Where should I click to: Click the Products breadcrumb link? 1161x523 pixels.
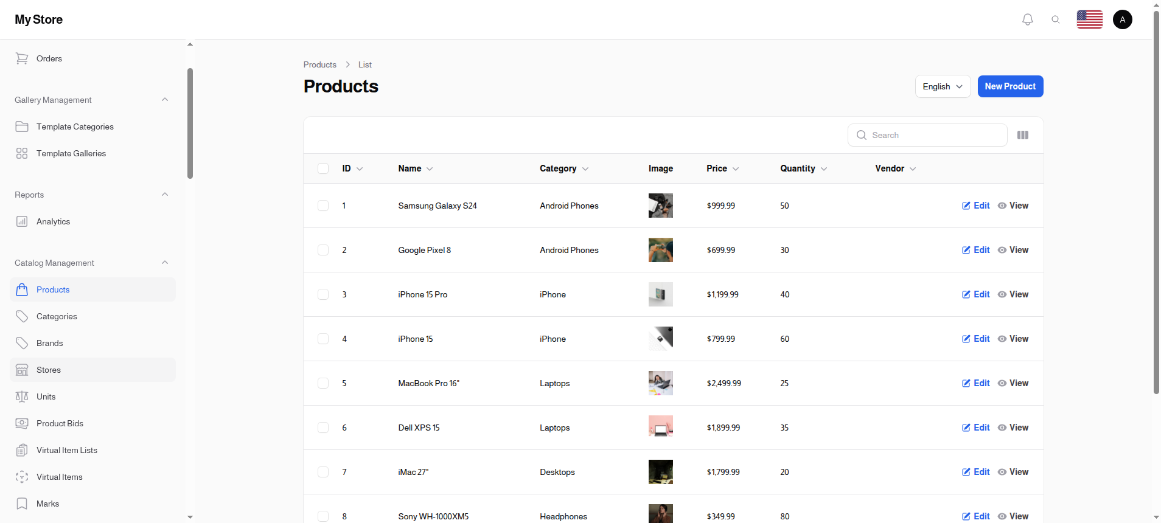coord(320,64)
